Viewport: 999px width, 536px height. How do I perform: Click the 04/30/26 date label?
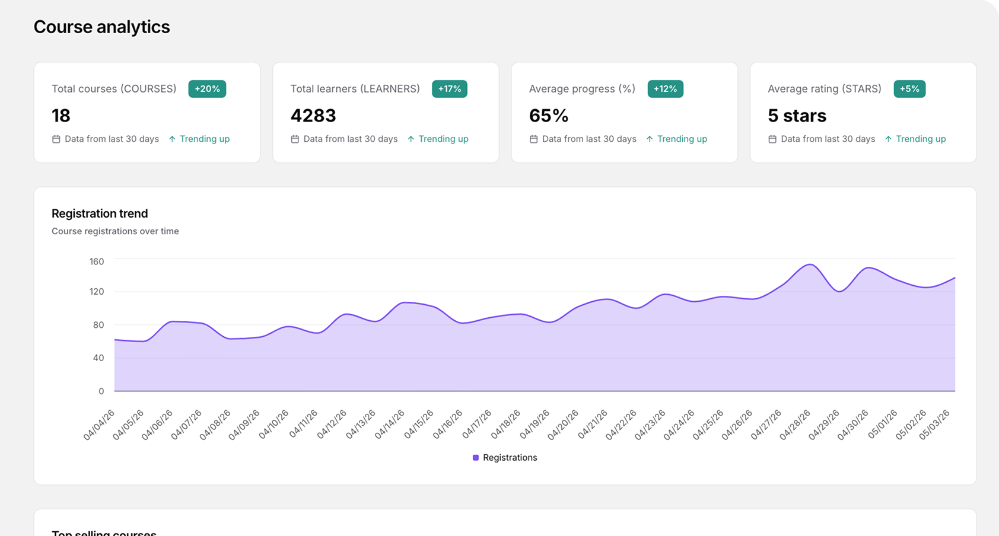tap(853, 425)
